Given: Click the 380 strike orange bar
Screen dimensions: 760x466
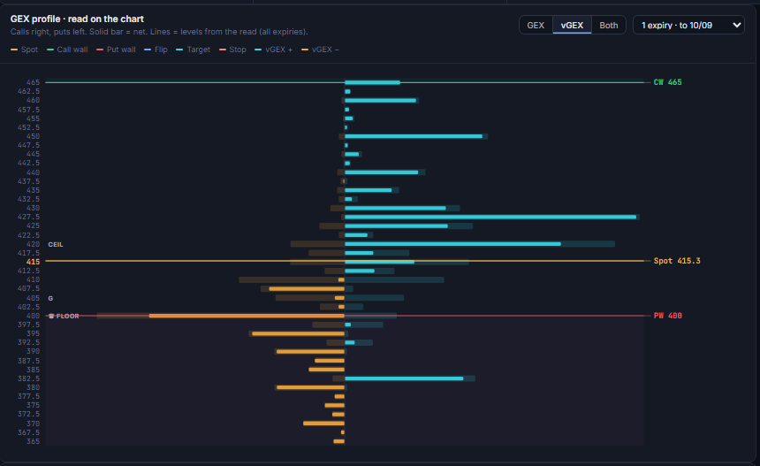Looking at the screenshot, I should point(310,387).
